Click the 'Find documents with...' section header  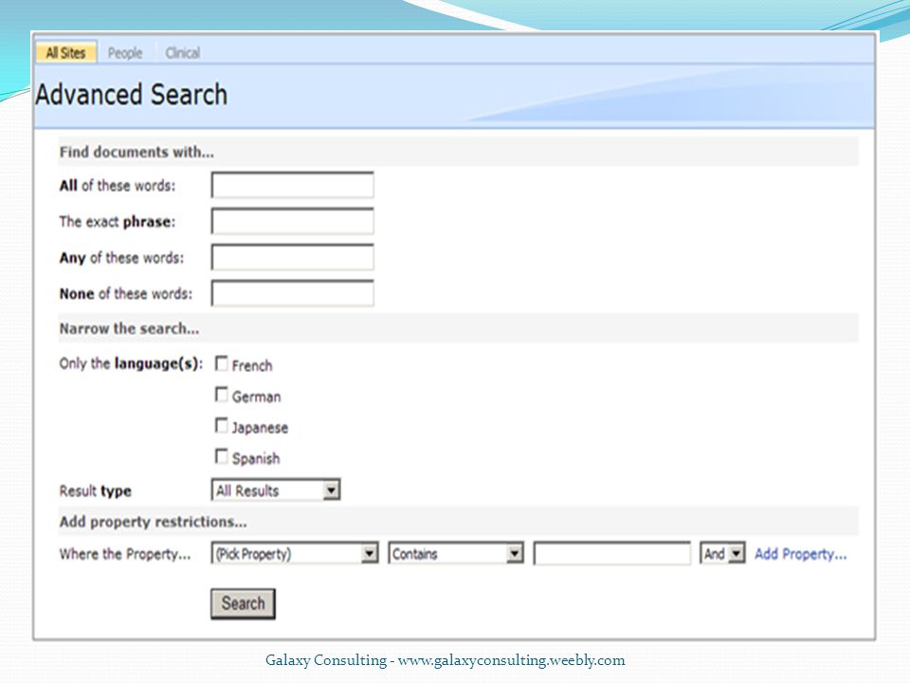[136, 152]
